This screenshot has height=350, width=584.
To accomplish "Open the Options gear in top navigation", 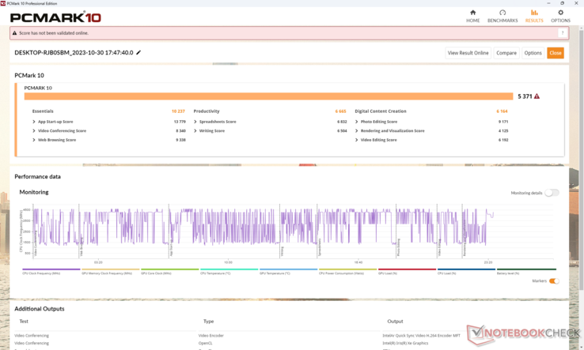I will [560, 15].
